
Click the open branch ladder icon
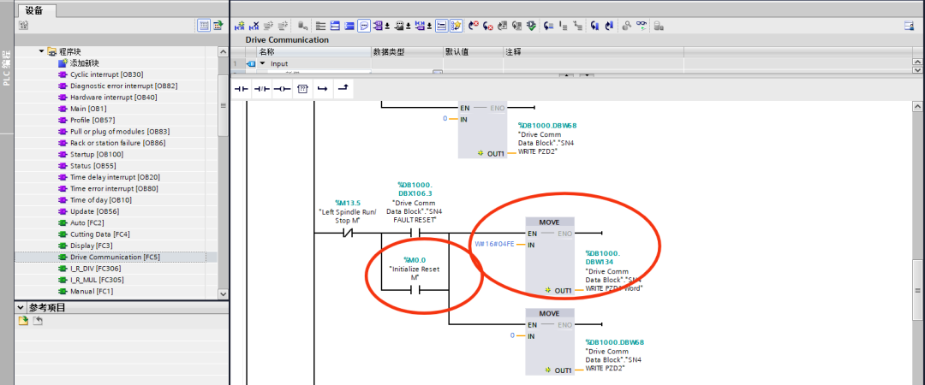(x=322, y=88)
